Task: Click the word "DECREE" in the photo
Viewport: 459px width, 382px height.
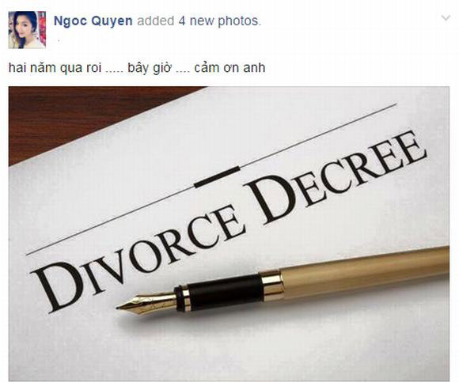Action: point(336,179)
